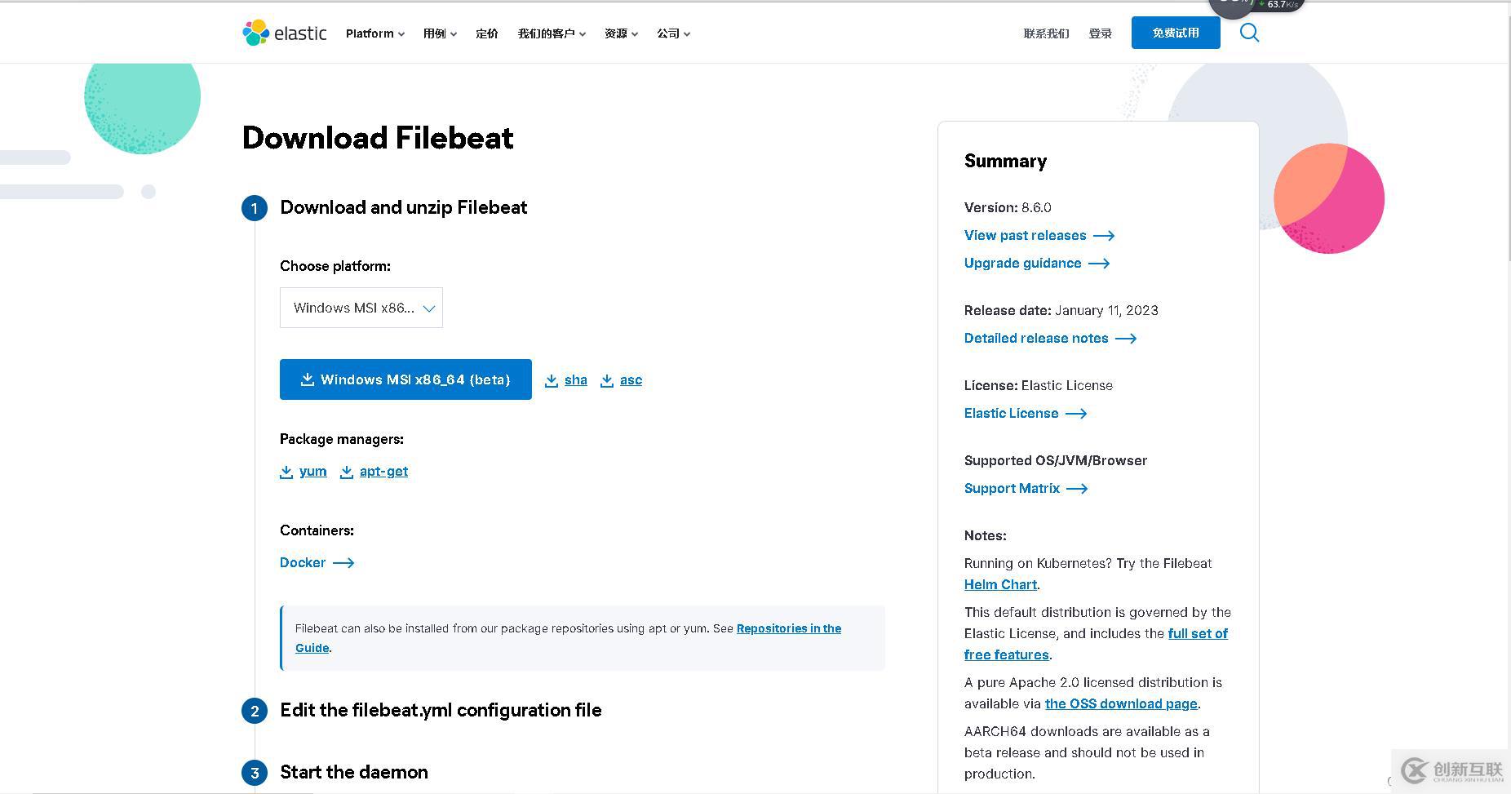
Task: Expand the Platform navigation menu
Action: [x=374, y=33]
